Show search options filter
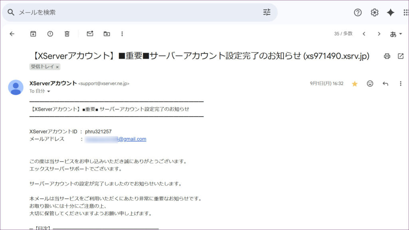 [x=267, y=12]
